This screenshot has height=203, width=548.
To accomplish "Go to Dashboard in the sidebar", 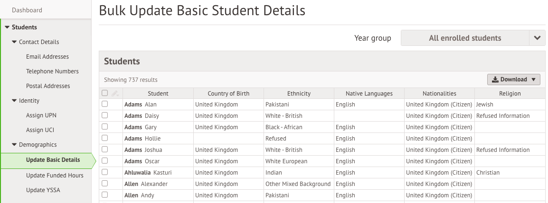I will click(x=27, y=10).
